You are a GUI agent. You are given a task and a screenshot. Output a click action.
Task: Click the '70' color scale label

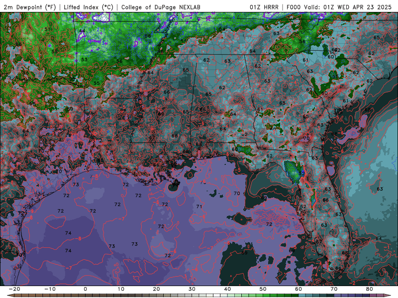334,289
